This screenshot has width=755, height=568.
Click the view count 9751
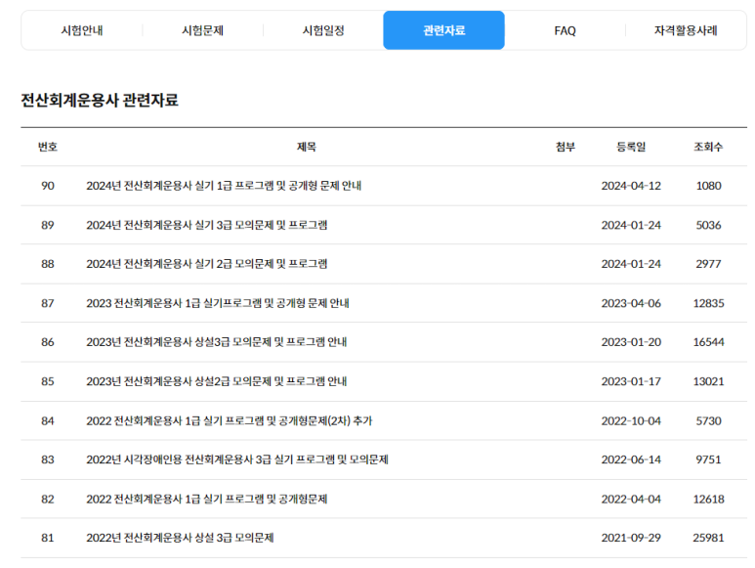(708, 459)
